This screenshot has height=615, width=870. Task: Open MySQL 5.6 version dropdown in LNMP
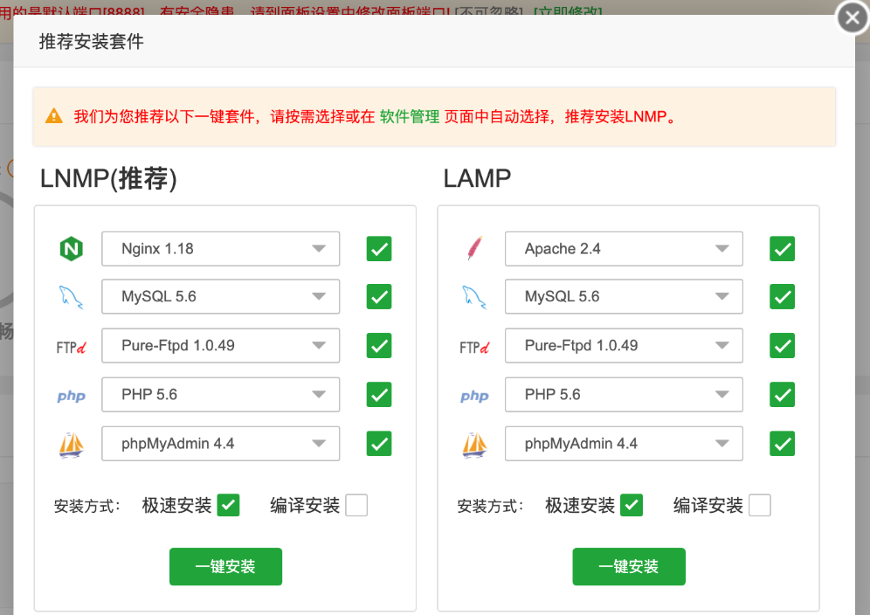220,297
